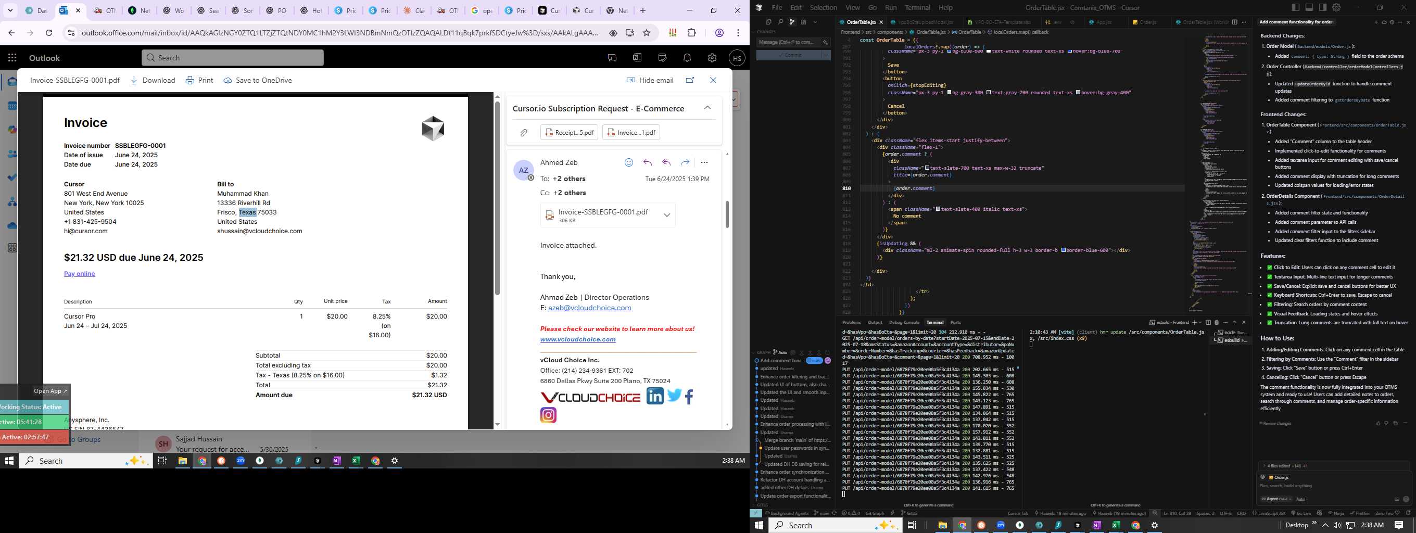Add emoji reaction to Ahmed Zeb's email
The height and width of the screenshot is (533, 1416).
(629, 162)
